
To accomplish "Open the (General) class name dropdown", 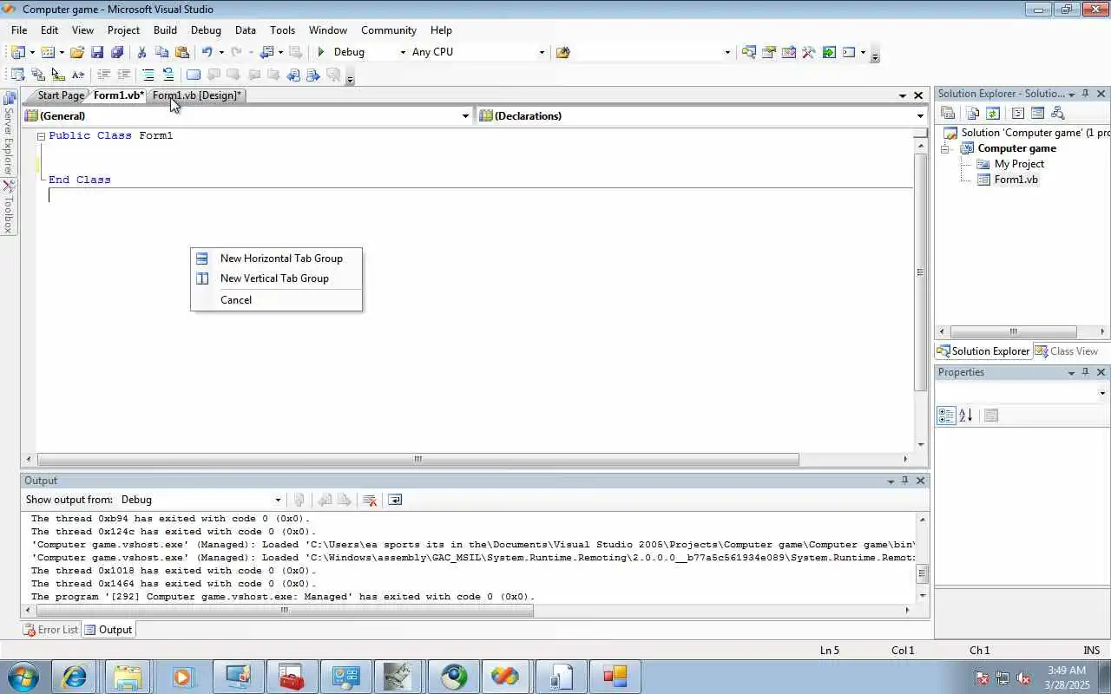I will (465, 116).
